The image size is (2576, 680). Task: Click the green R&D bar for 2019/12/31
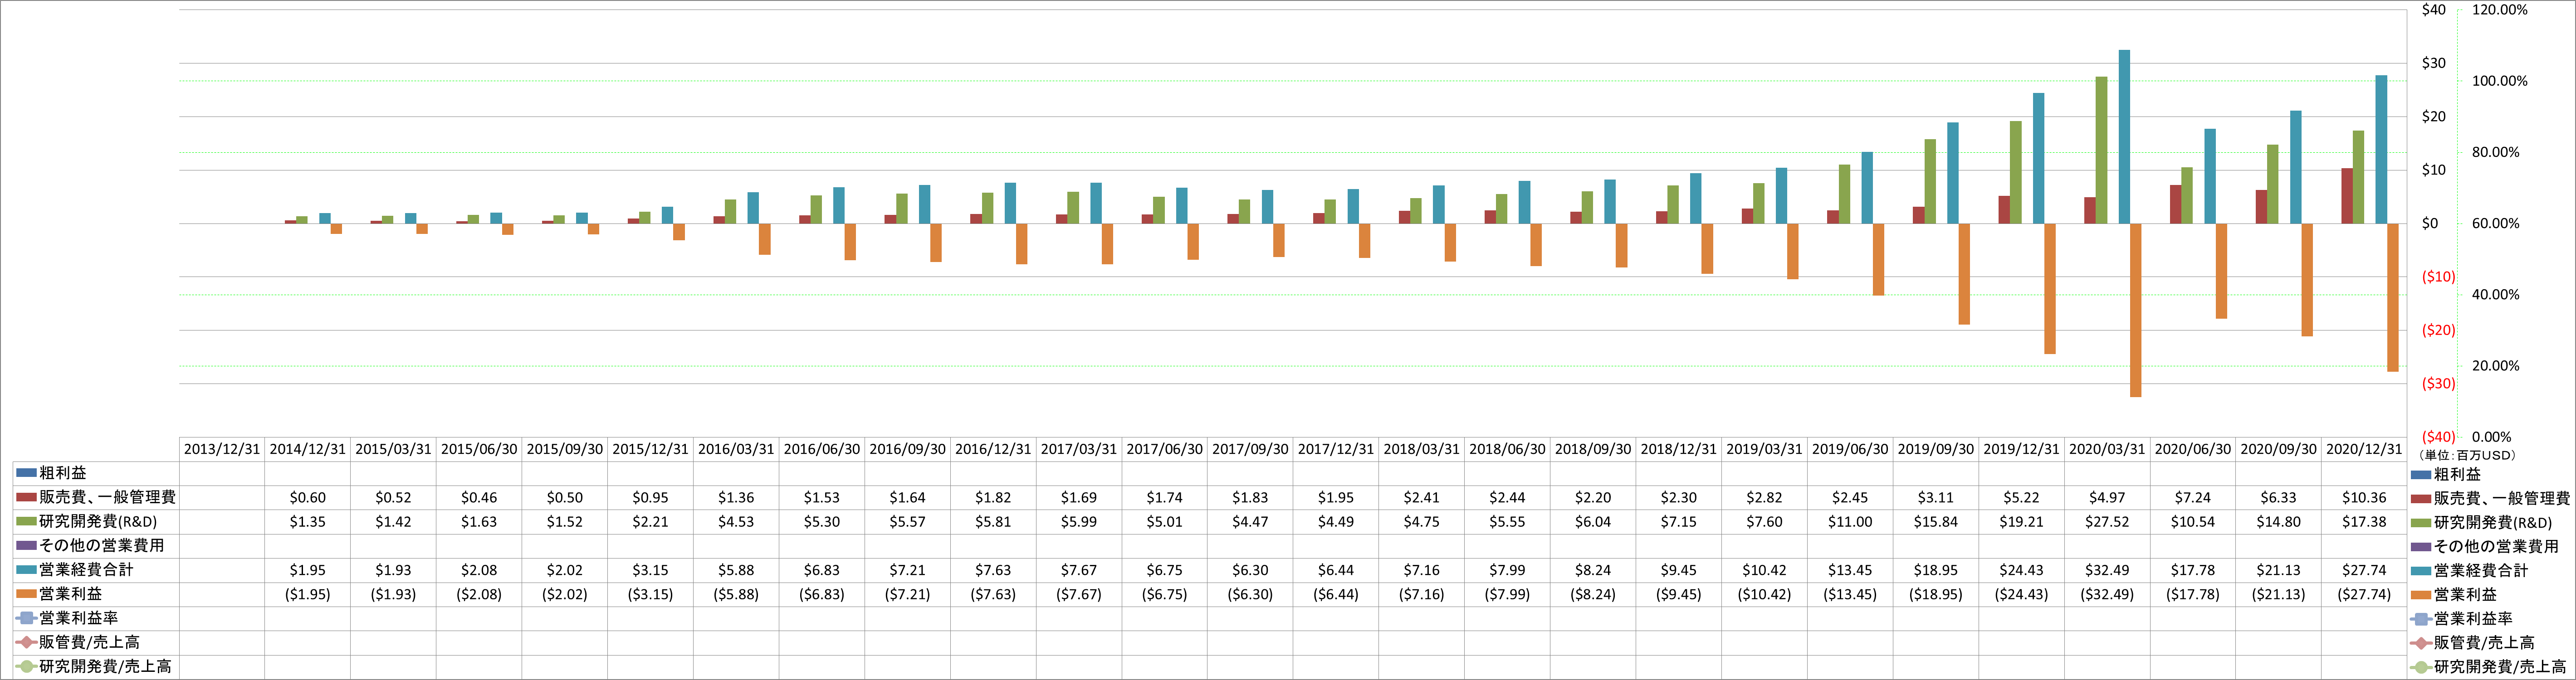click(x=2016, y=172)
